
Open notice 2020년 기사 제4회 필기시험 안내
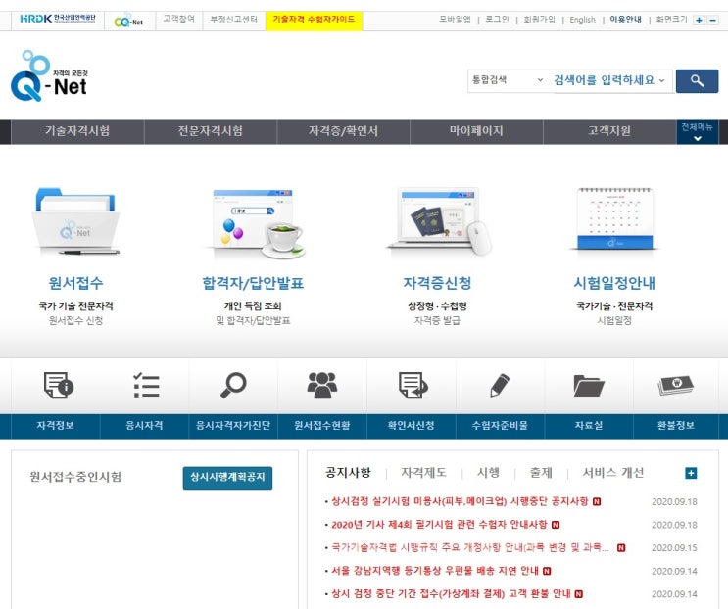439,525
